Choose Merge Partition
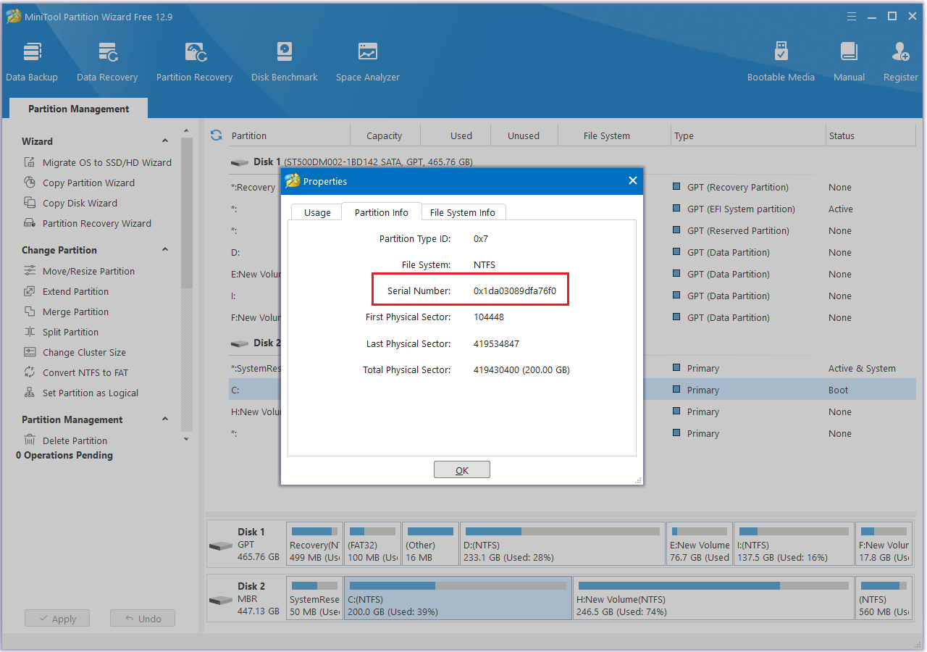This screenshot has height=652, width=927. (x=66, y=312)
